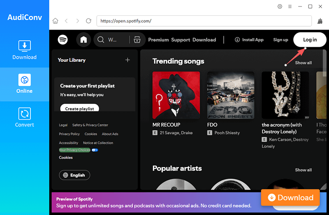The image size is (329, 215).
Task: Open the Cookies link beside Privacy Policy
Action: (90, 134)
